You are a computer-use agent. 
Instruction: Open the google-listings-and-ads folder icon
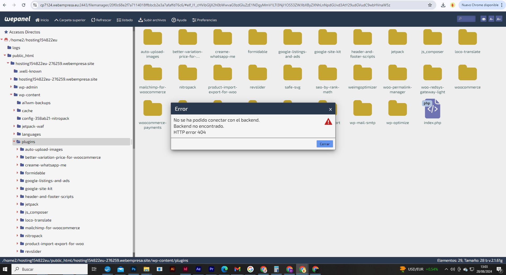293,37
